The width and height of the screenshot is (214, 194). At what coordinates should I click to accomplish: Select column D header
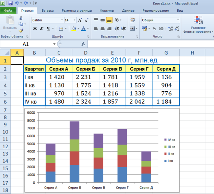point(85,53)
